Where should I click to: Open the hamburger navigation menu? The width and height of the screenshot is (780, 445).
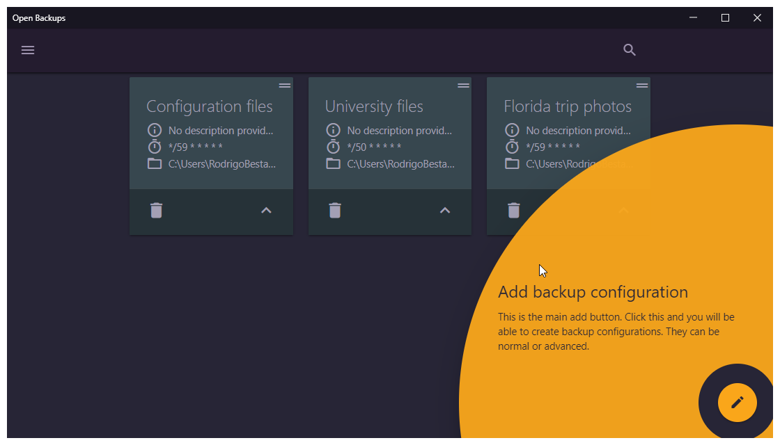28,50
